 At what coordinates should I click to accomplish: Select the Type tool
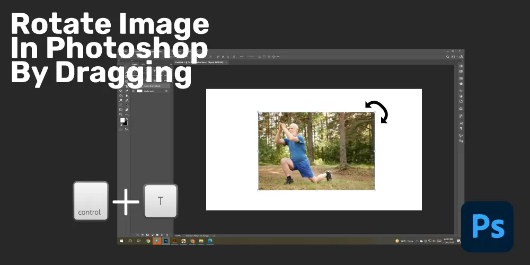coord(121,105)
